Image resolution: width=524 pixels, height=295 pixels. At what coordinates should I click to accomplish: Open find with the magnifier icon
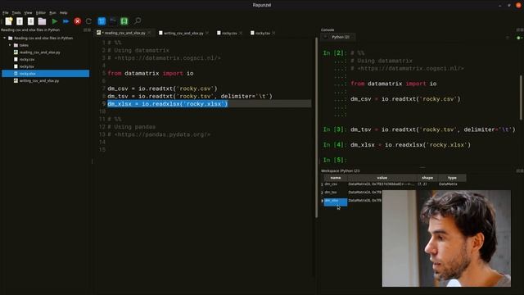[x=138, y=21]
